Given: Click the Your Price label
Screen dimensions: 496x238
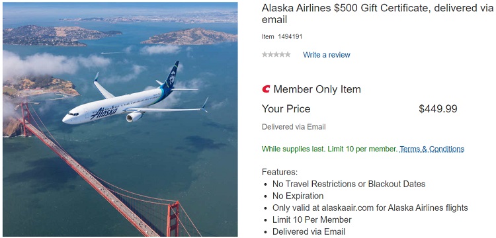Looking at the screenshot, I should 286,108.
